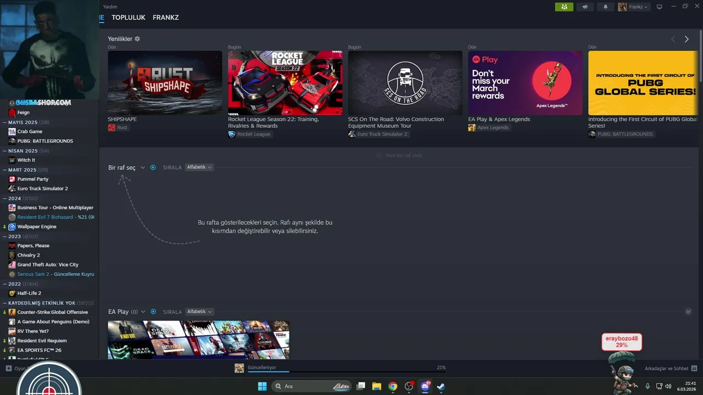Click the volume icon in system tray
703x395 pixels.
coord(668,386)
